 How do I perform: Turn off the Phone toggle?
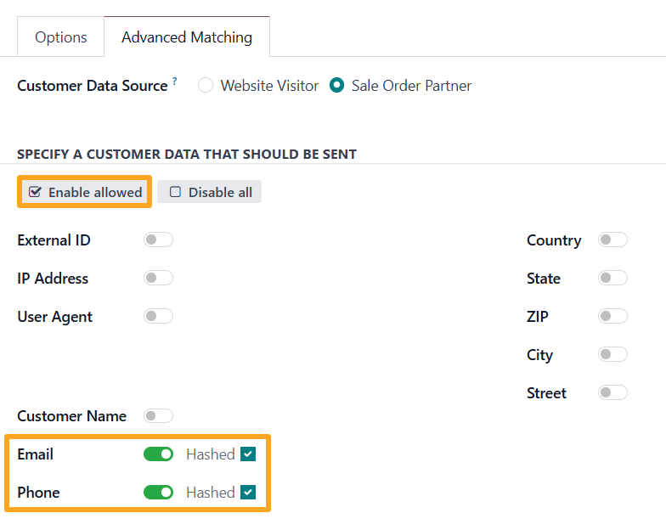(158, 493)
